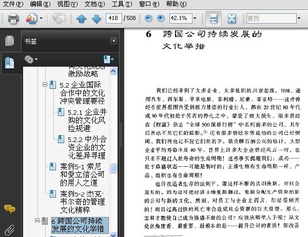Open the Comments panel icon
Image resolution: width=308 pixels, height=237 pixels.
(9, 209)
